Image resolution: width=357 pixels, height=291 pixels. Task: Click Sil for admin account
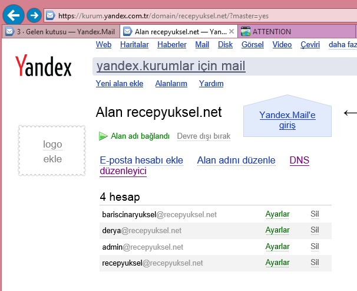(x=315, y=247)
